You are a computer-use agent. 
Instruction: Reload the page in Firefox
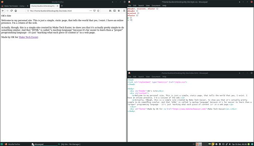coord(12,11)
